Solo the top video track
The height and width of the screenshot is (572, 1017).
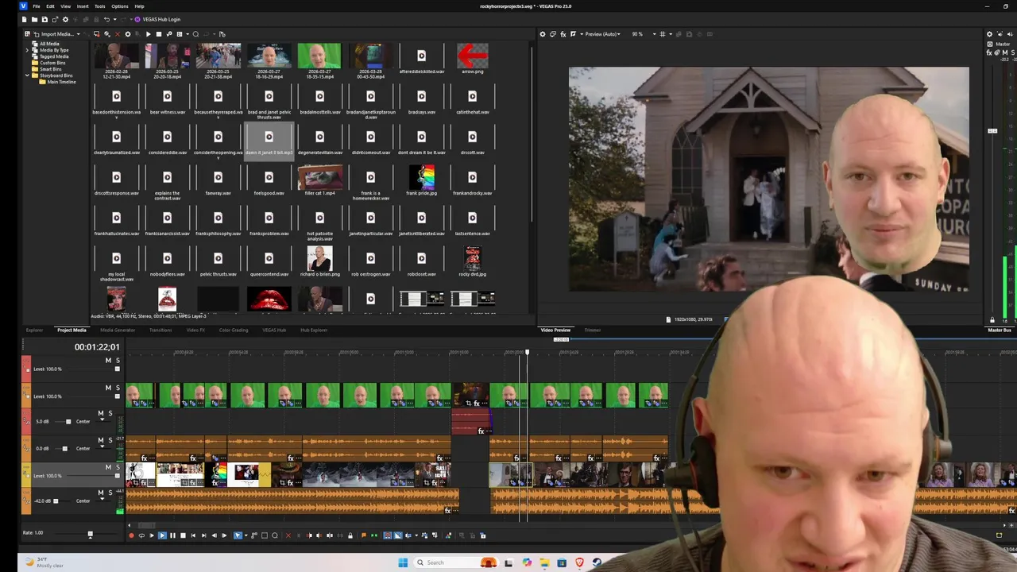118,361
